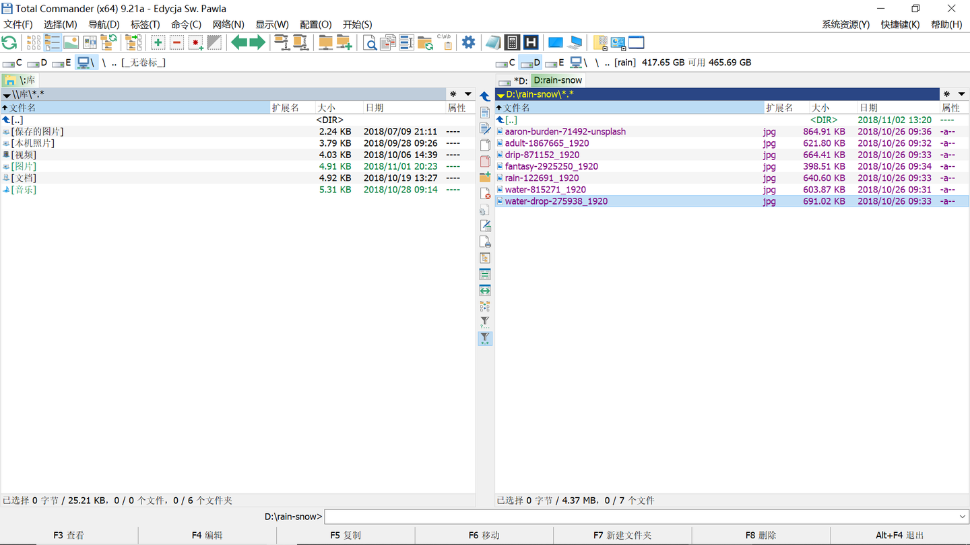Switch the right panel to drive C
Screen dimensions: 970x545
tap(506, 63)
